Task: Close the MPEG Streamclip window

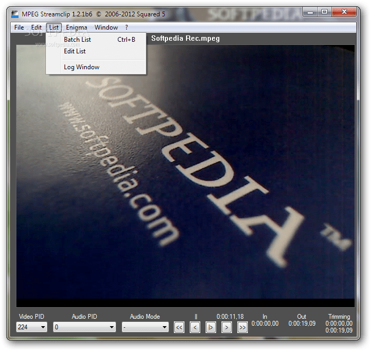Action: [344, 12]
